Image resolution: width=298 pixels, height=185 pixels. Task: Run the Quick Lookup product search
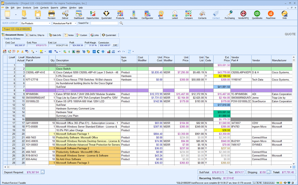tap(121, 23)
